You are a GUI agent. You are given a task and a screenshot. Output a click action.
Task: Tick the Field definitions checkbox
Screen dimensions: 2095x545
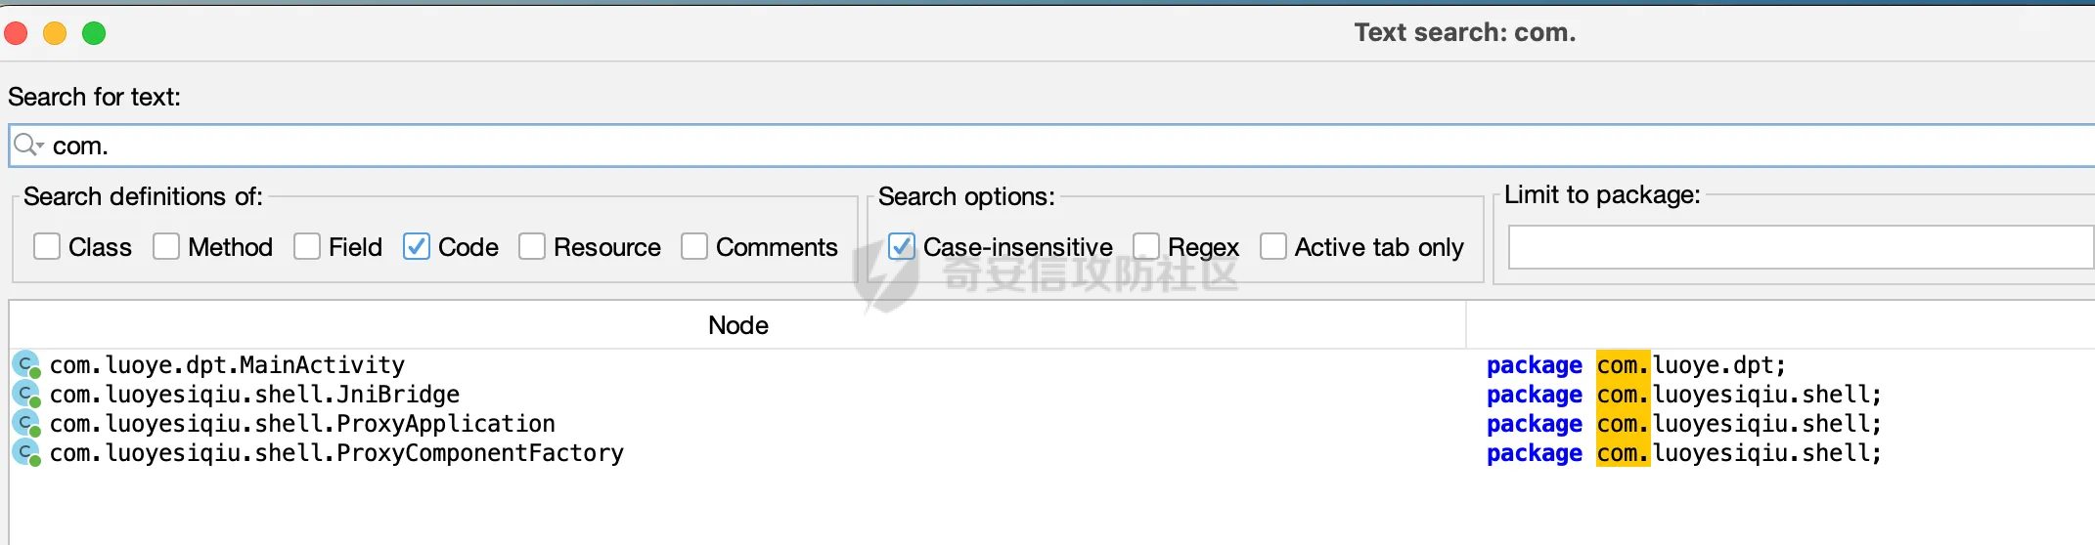pyautogui.click(x=307, y=246)
